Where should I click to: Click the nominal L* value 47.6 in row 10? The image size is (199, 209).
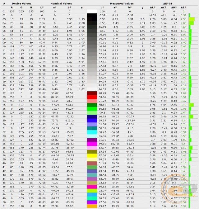click(x=42, y=46)
